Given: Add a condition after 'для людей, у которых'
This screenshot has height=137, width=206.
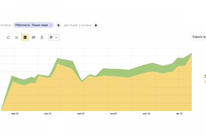Looking at the screenshot, I should tap(96, 25).
